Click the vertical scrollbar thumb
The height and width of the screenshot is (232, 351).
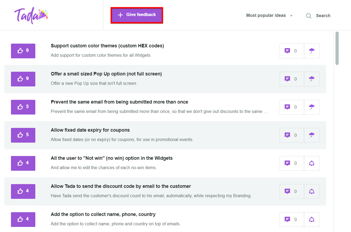point(337,48)
